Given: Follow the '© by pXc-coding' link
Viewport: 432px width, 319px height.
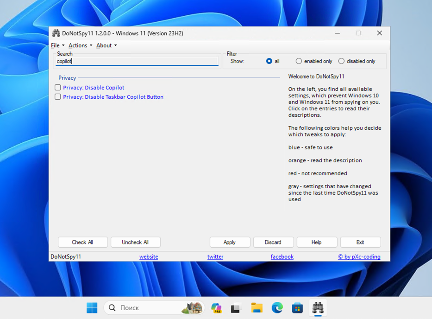Looking at the screenshot, I should coord(359,257).
